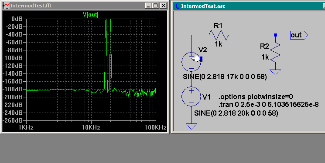The width and height of the screenshot is (325, 163).
Task: Click the R2 name label
Action: pyautogui.click(x=264, y=46)
